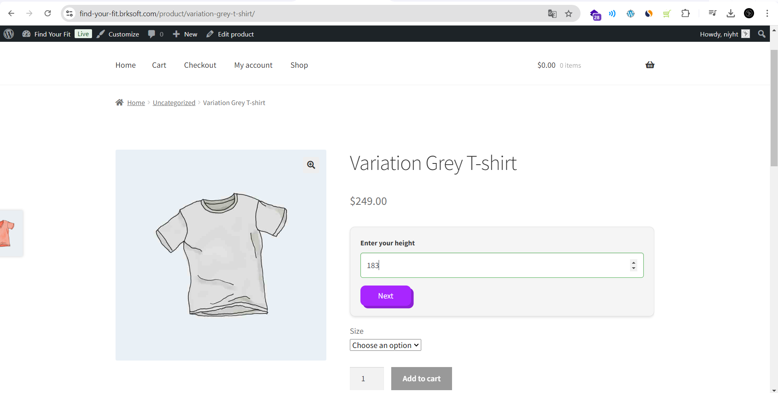Open the shopping basket cart icon
Image resolution: width=778 pixels, height=393 pixels.
click(650, 65)
